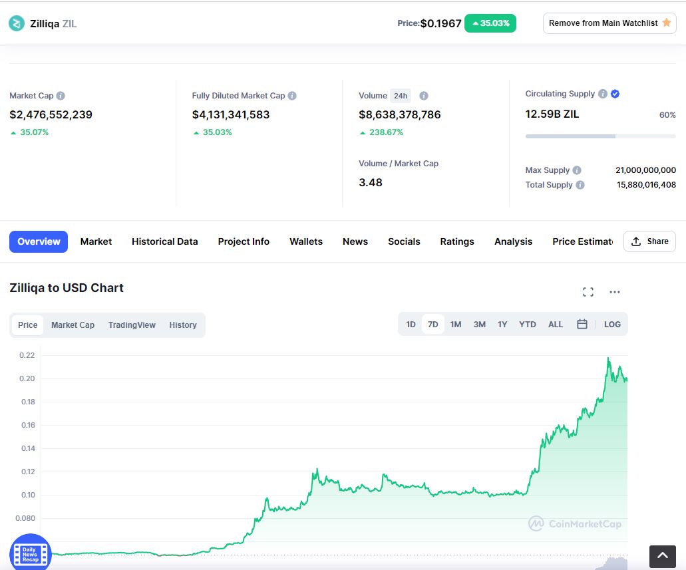686x570 pixels.
Task: Click the circulating supply progress bar
Action: click(x=600, y=136)
